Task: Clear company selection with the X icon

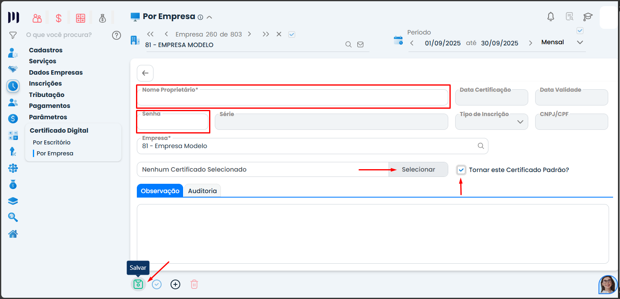Action: click(279, 34)
